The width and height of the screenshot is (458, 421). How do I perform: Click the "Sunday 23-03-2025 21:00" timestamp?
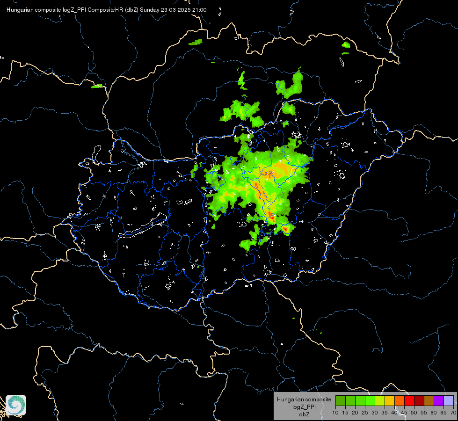click(x=173, y=10)
